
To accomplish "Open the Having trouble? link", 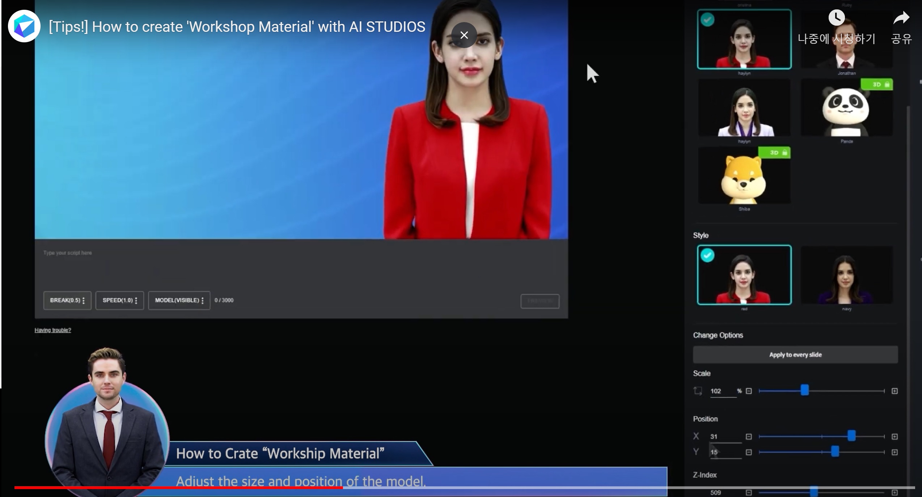I will (53, 330).
